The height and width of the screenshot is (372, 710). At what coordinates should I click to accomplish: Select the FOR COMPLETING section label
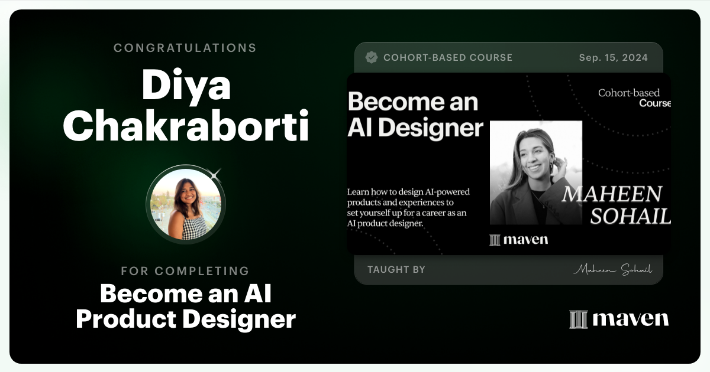click(185, 271)
